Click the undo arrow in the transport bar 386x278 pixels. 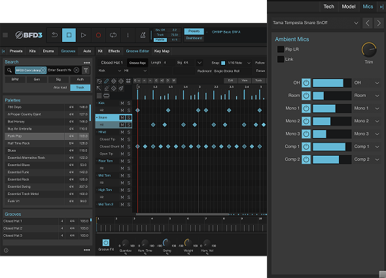[x=55, y=35]
